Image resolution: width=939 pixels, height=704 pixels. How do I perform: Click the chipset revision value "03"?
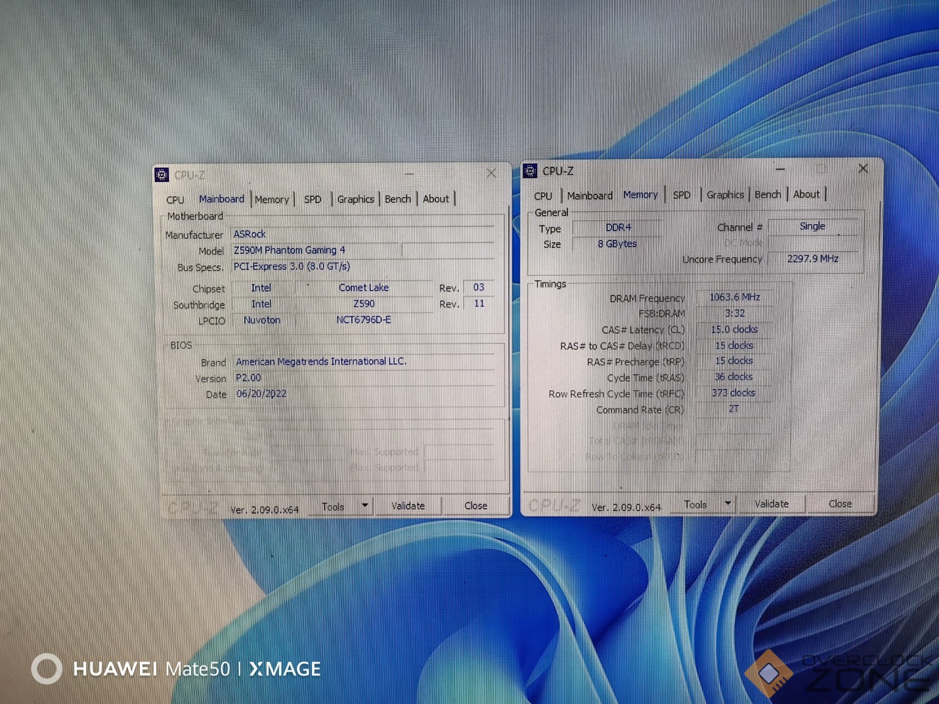479,287
